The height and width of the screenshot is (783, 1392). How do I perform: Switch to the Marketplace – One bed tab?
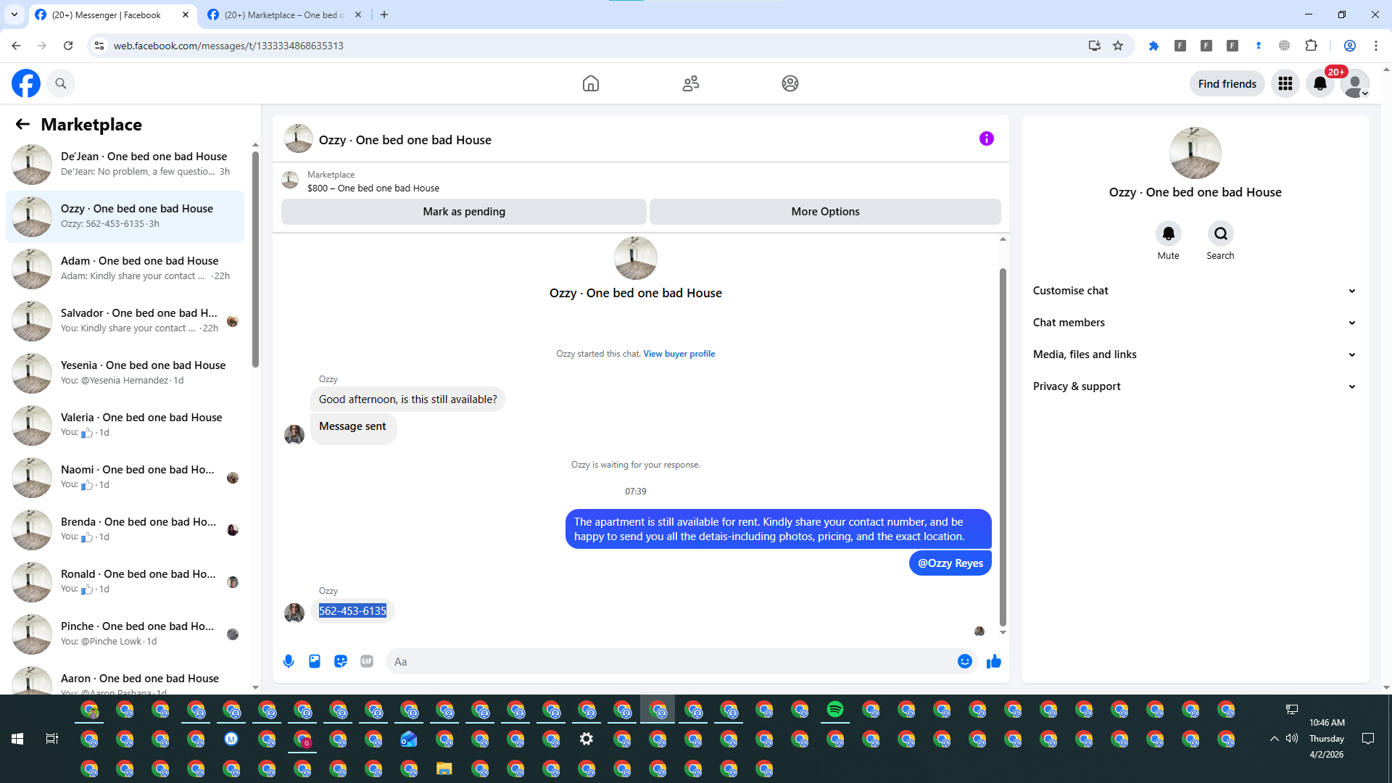[x=286, y=15]
